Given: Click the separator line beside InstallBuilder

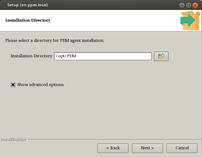Looking at the screenshot, I should (115, 140).
